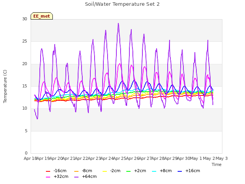This screenshot has height=184, width=245.
Task: Click the lowest purple dip near Apr 18
Action: 37,119
